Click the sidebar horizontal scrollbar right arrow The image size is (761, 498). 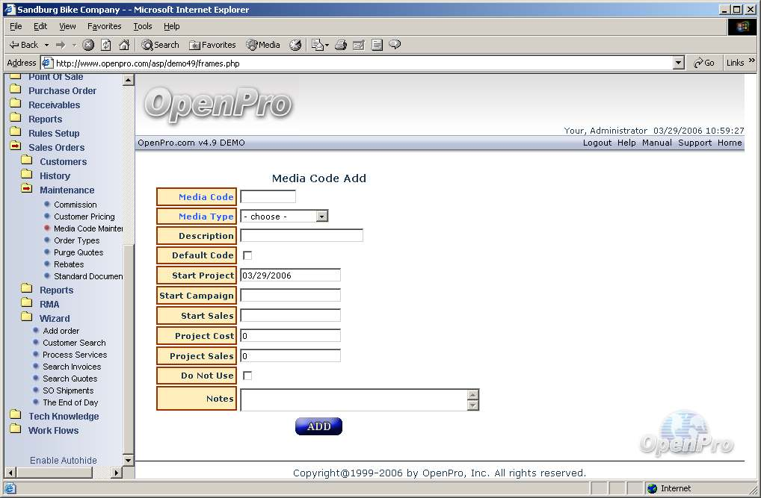tap(117, 473)
